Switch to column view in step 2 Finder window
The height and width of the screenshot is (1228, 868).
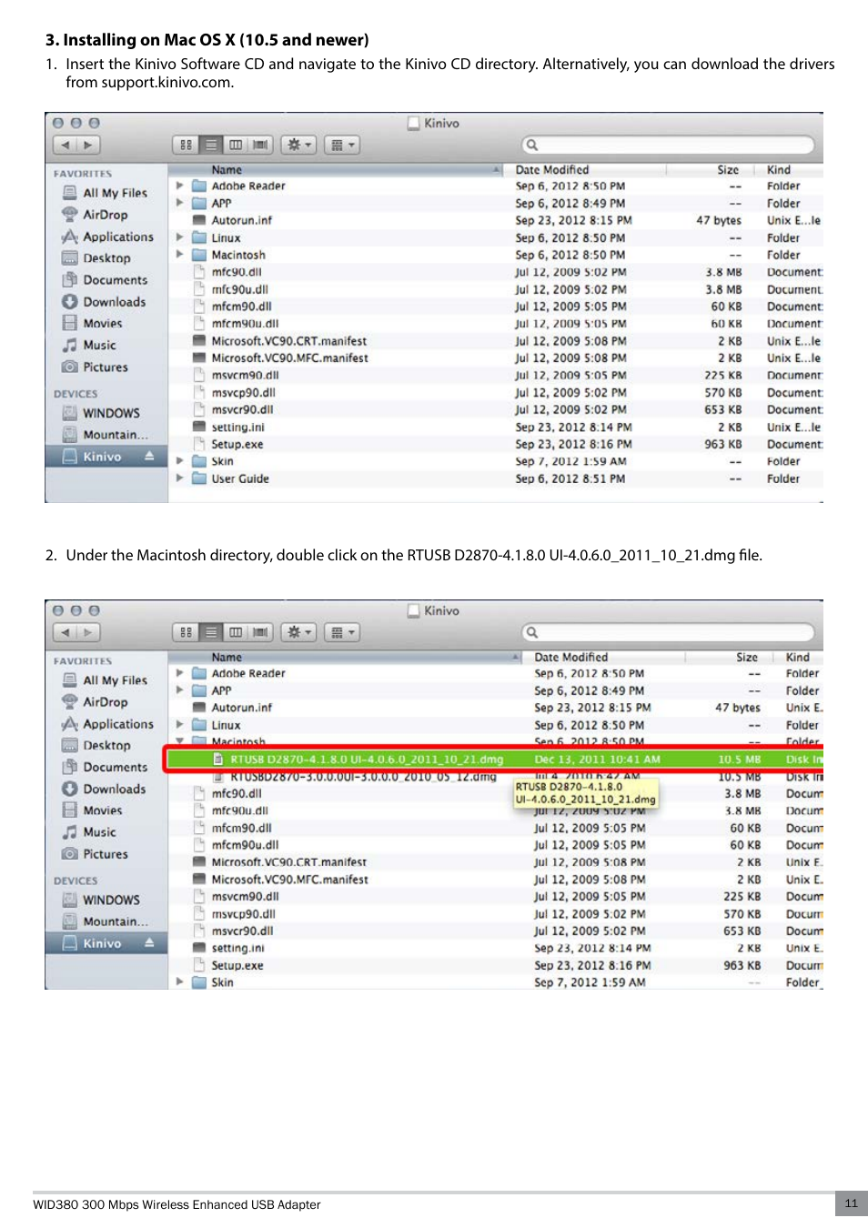236,632
